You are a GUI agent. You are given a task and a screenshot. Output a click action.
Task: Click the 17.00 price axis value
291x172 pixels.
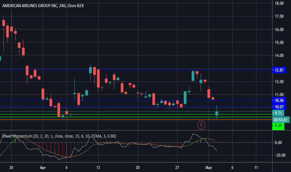(279, 16)
